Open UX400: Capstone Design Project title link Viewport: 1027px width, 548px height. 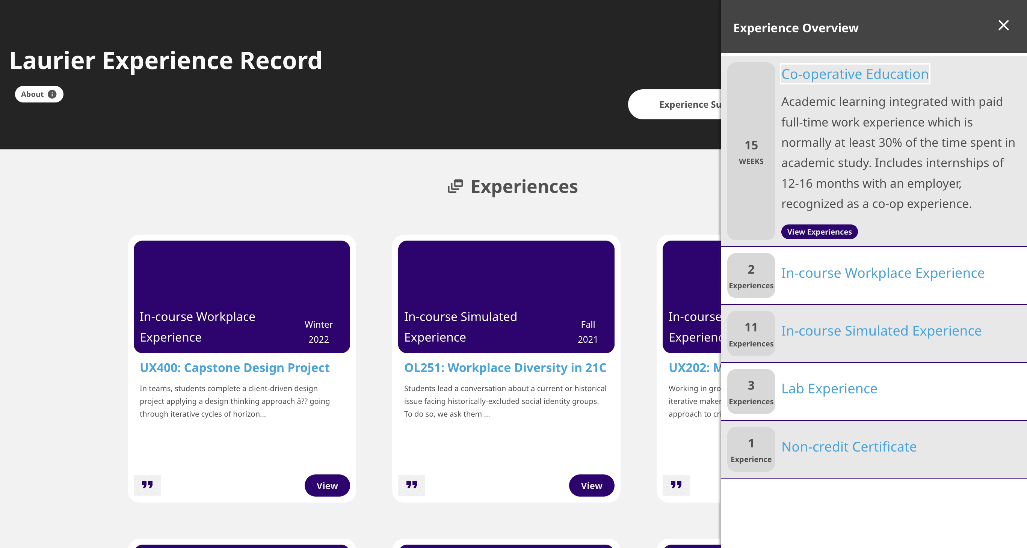234,367
